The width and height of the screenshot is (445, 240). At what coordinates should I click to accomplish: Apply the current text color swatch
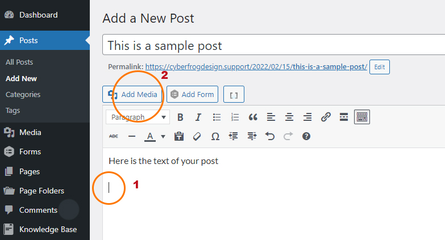coord(150,136)
